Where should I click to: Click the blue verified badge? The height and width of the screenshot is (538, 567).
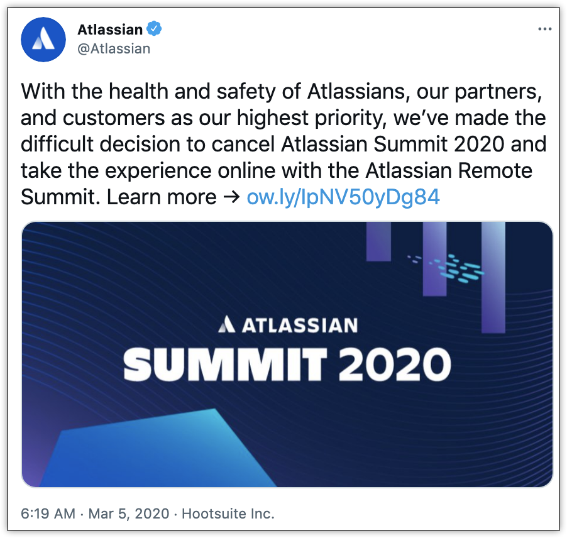click(x=154, y=29)
